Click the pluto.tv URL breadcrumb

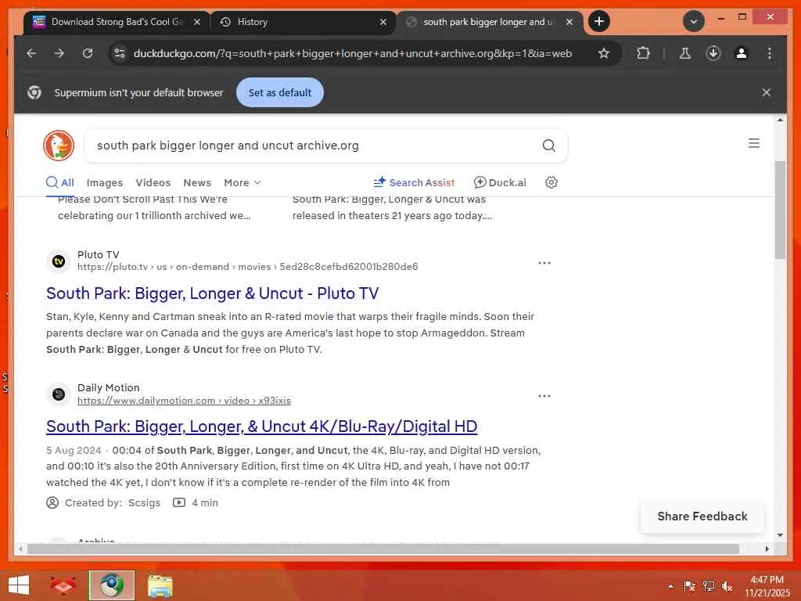tap(247, 266)
